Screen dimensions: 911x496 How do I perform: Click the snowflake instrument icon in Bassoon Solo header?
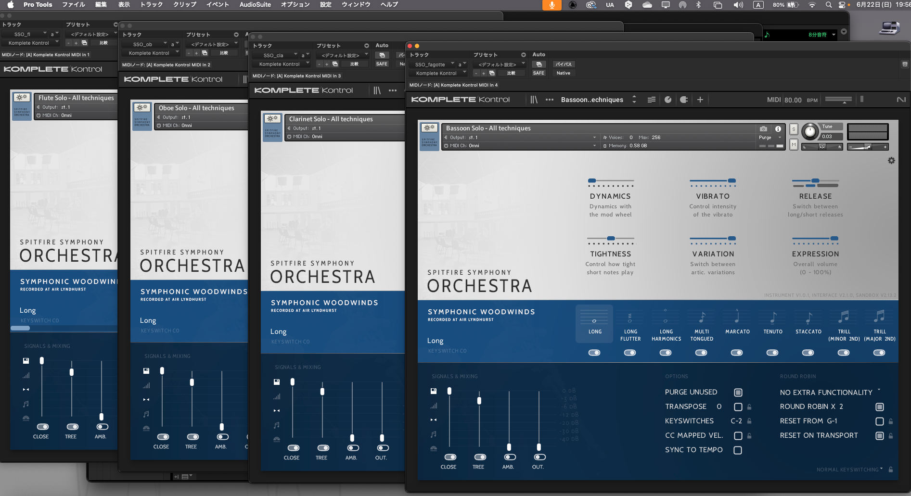tap(429, 128)
